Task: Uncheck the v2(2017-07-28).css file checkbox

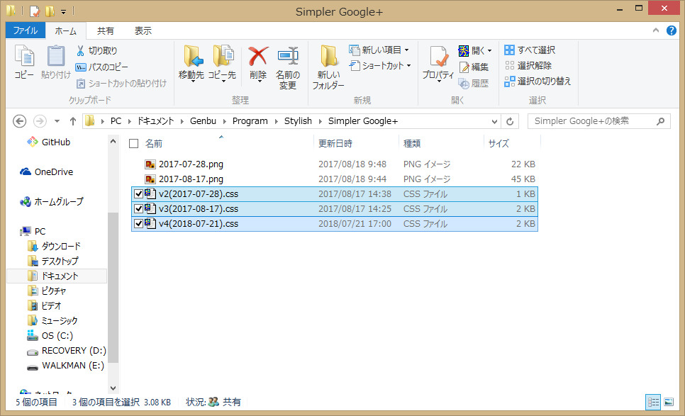Action: (x=138, y=193)
